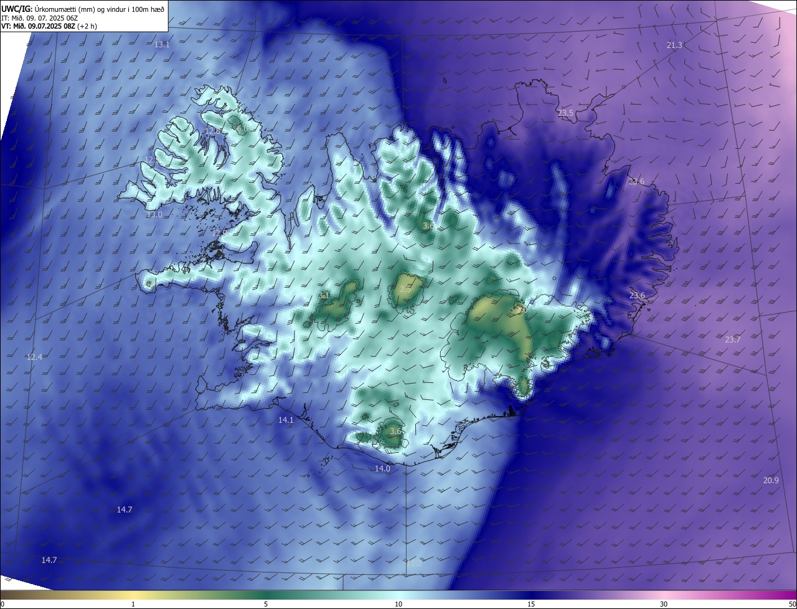The width and height of the screenshot is (797, 609).
Task: Click the 21.3 value label
Action: [674, 45]
